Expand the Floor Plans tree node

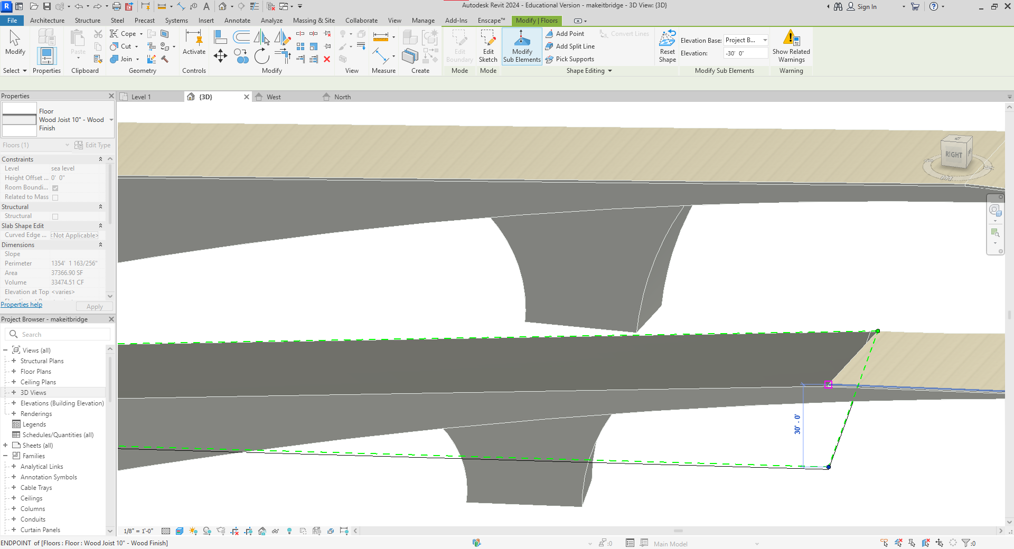coord(14,372)
